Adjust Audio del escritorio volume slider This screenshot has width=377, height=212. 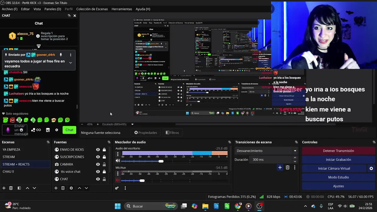click(161, 161)
